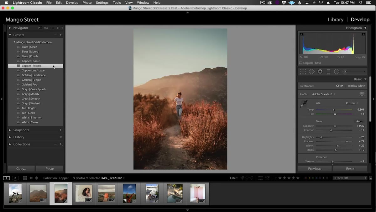Filter by red color label
Screen dimensions: 376x212
point(306,178)
